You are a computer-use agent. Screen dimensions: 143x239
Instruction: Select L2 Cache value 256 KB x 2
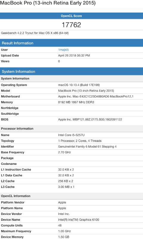coord(66,181)
